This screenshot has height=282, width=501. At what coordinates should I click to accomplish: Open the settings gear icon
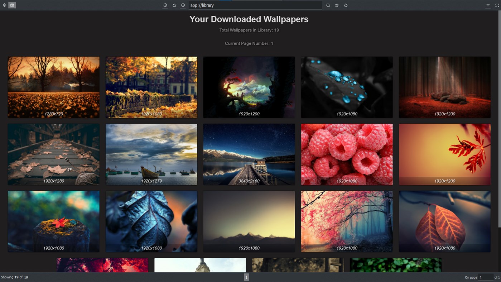5,5
